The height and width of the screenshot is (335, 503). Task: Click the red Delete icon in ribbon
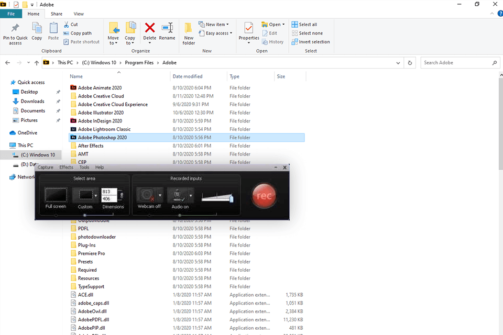(x=150, y=29)
